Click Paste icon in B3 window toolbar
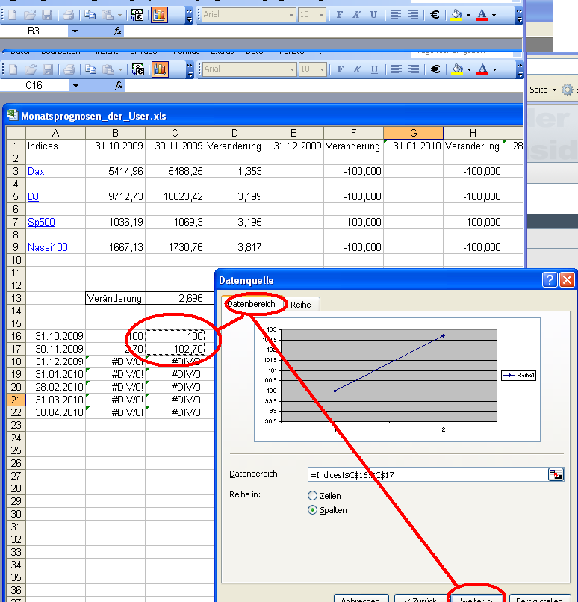 tap(108, 15)
